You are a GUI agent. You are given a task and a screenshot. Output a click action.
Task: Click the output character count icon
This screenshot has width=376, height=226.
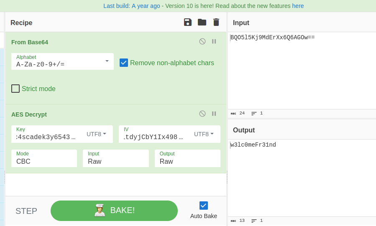[x=233, y=221]
